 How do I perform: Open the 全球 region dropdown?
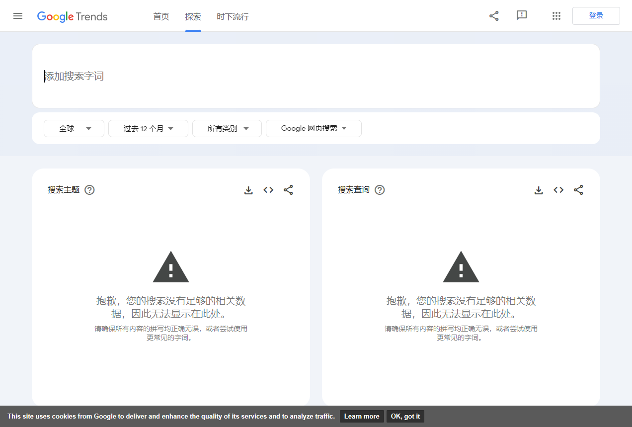point(74,128)
